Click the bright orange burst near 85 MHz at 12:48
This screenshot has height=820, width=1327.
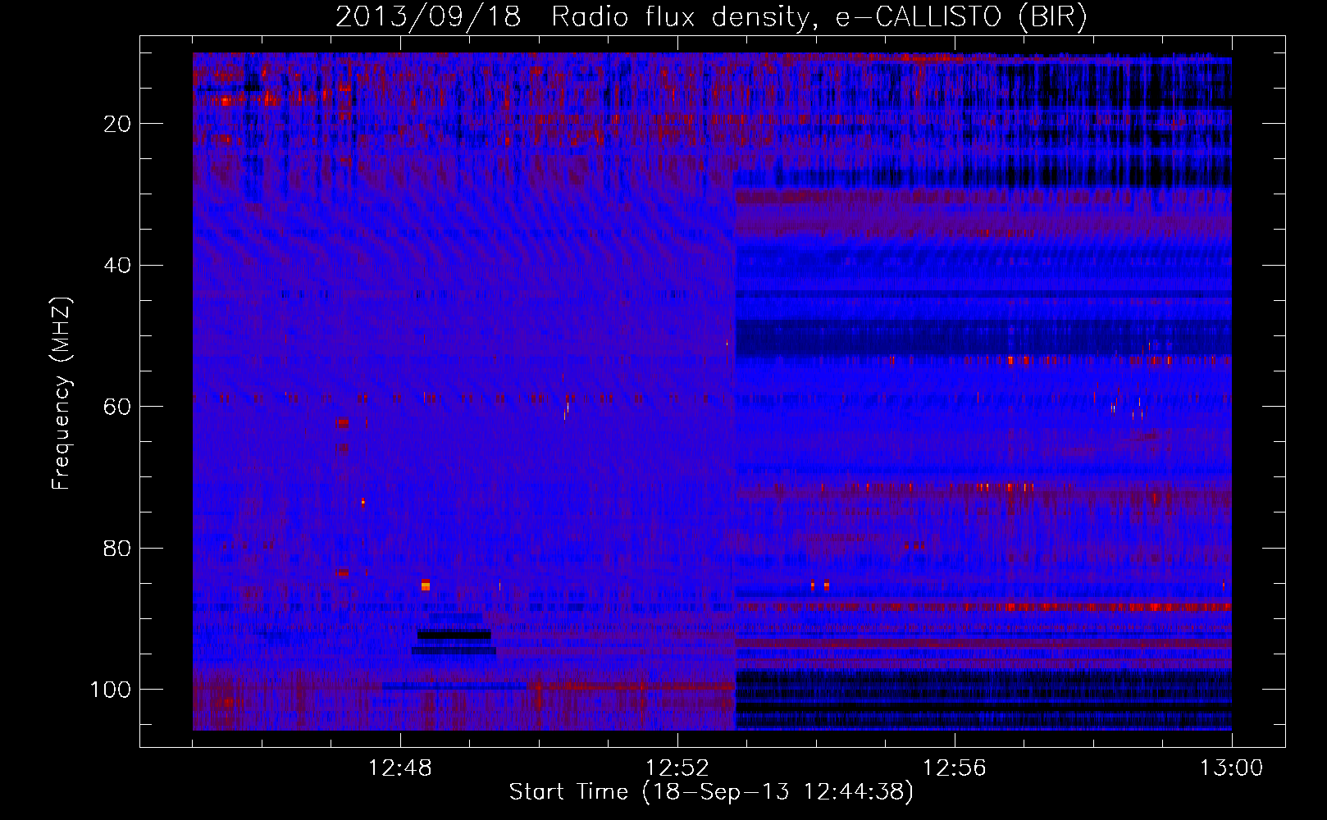coord(425,585)
